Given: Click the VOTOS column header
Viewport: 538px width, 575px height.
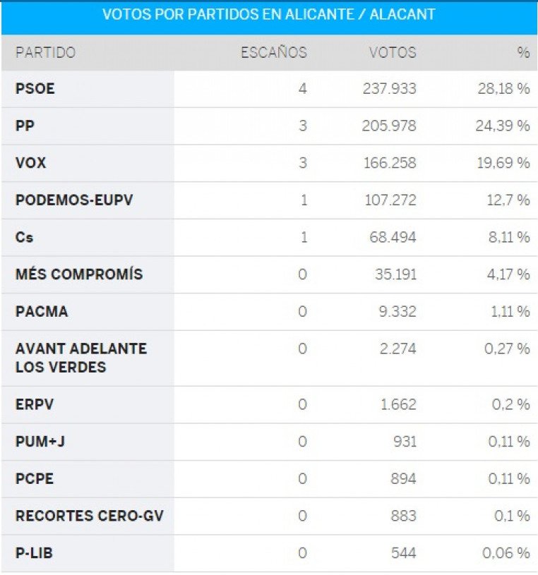Looking at the screenshot, I should click(393, 53).
